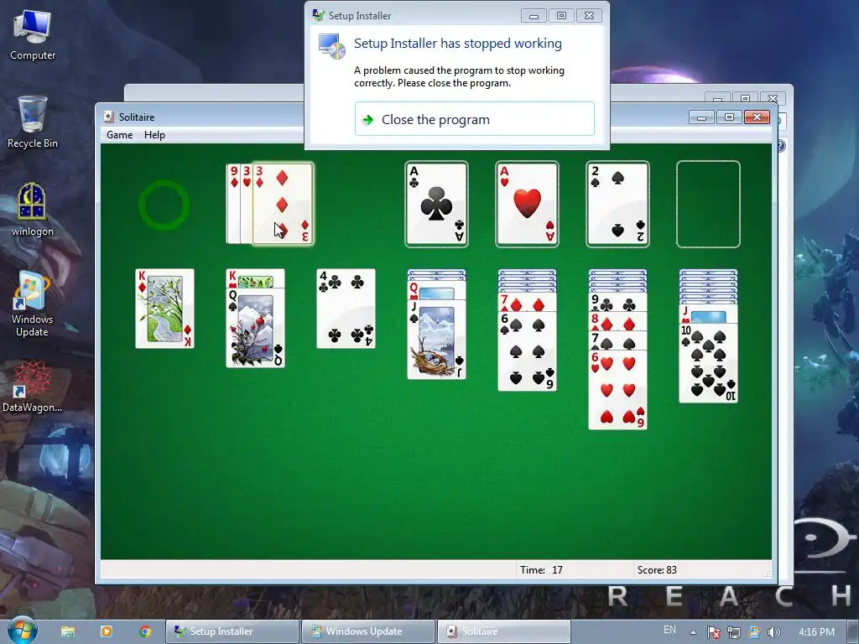Click Close the program in the error dialog
Viewport: 859px width, 644px height.
(475, 119)
